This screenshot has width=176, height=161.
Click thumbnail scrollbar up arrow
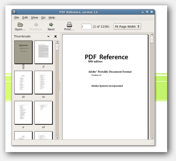(57, 42)
